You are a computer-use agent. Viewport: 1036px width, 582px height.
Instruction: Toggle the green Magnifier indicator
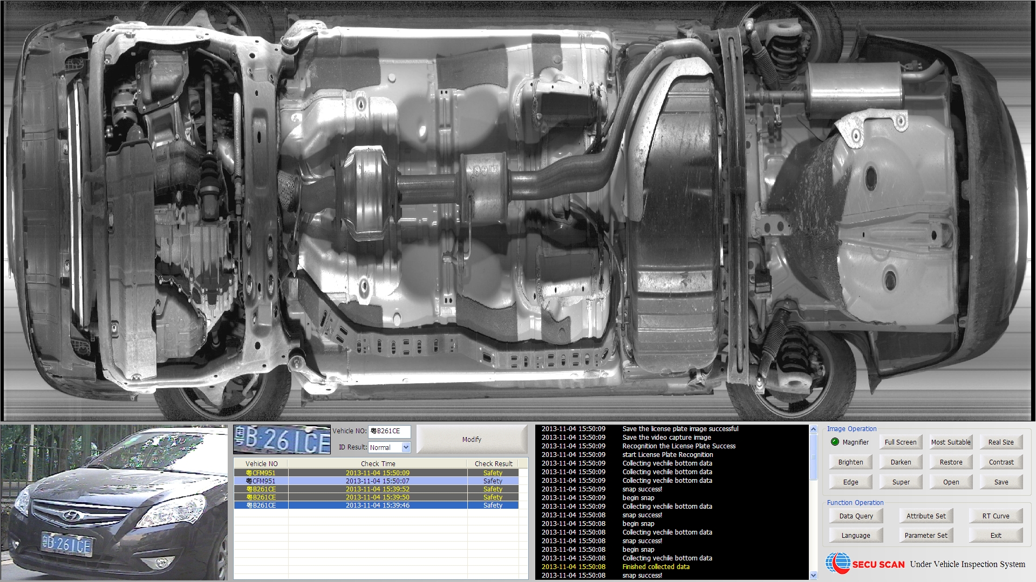coord(835,442)
